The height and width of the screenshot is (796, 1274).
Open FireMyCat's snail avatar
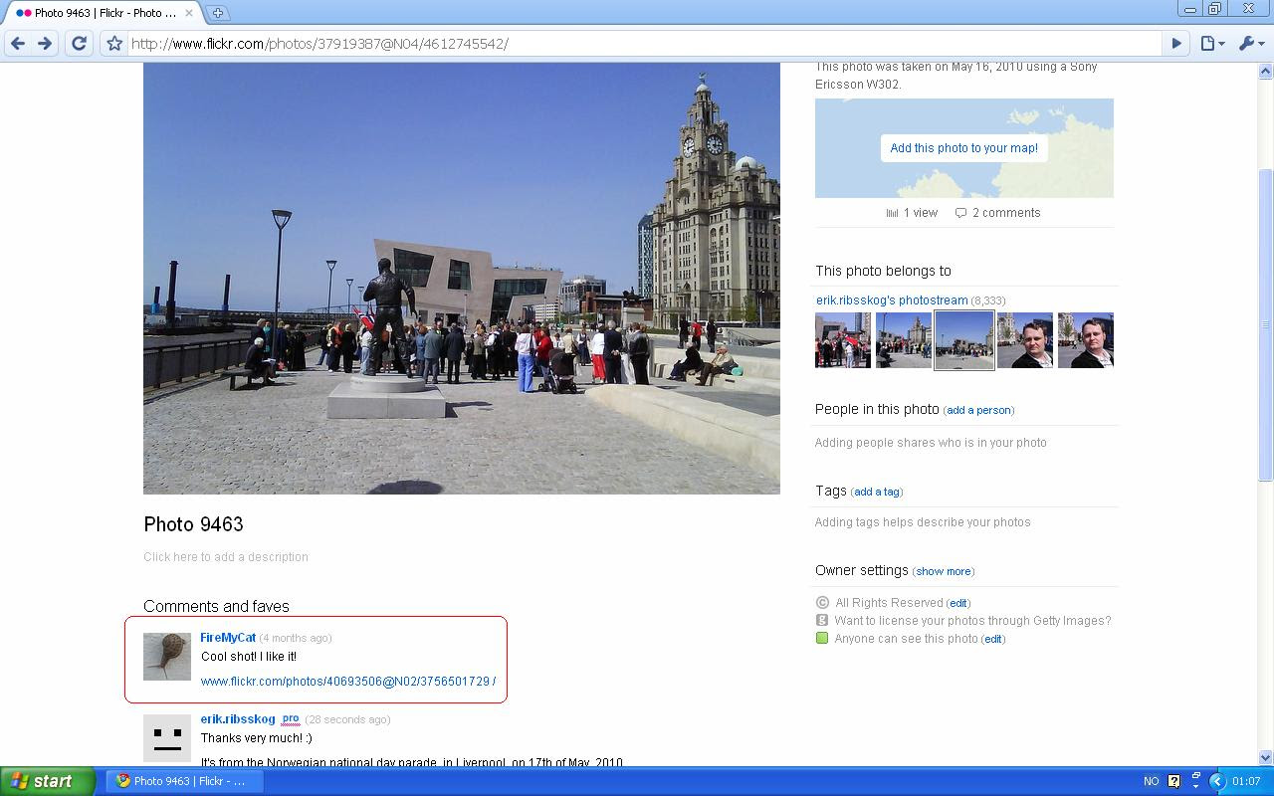click(167, 657)
